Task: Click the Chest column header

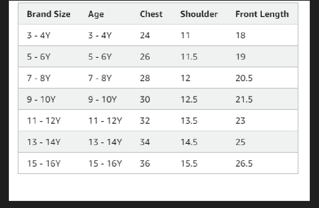Action: 151,14
